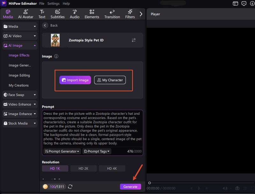Click the Zootopia Style Pet ID thumbnail

[x=55, y=40]
